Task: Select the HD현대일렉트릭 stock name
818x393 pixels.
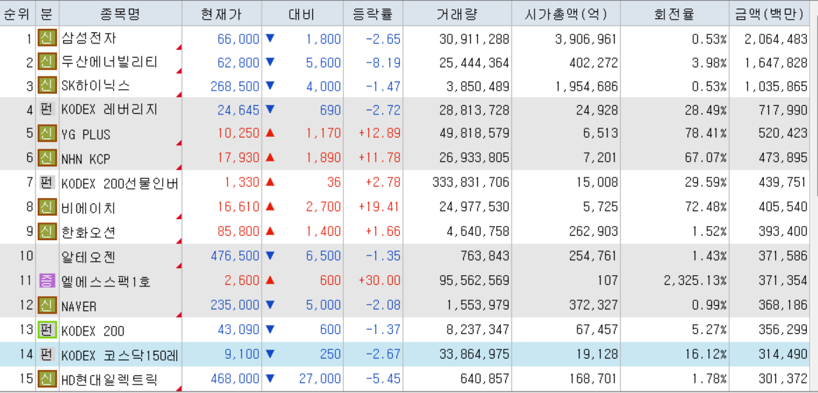Action: pos(109,379)
